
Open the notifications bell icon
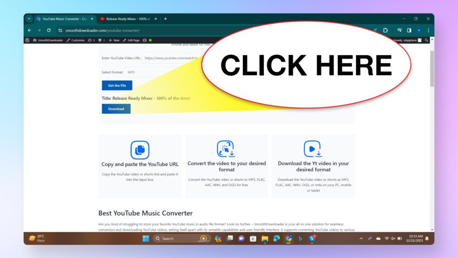[427, 239]
